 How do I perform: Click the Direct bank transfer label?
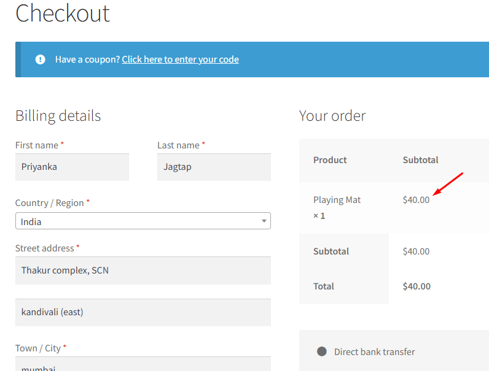pos(374,352)
